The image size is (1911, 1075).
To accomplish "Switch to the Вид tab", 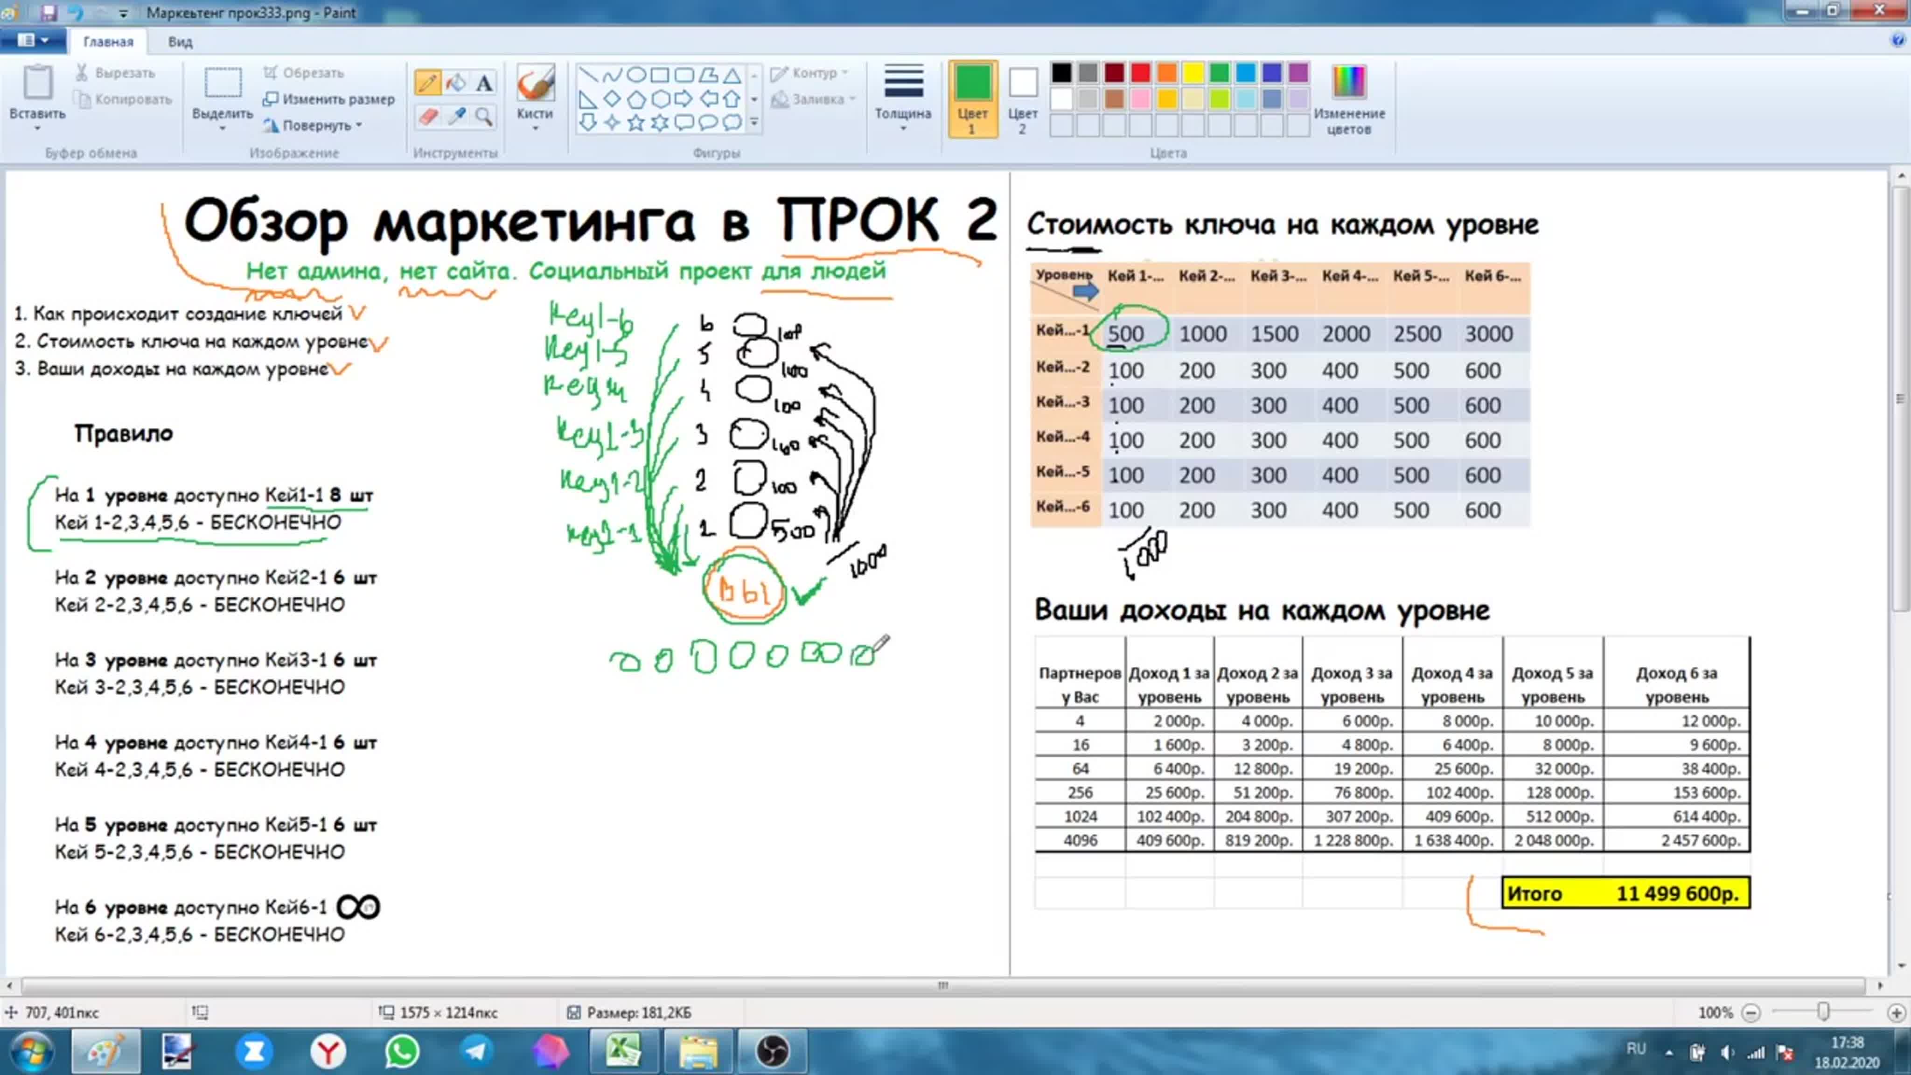I will [x=180, y=42].
